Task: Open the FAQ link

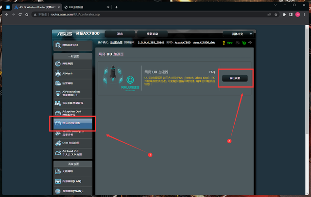Action: click(212, 72)
